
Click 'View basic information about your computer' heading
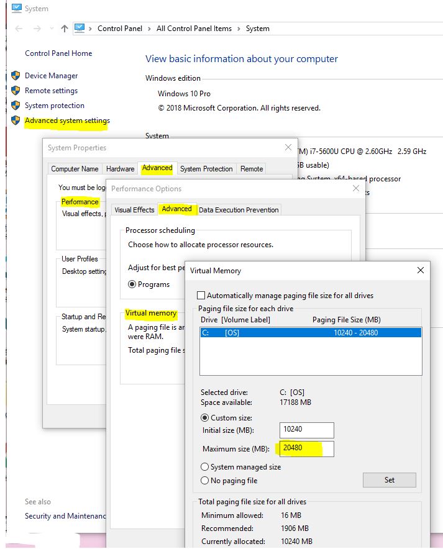(x=242, y=59)
